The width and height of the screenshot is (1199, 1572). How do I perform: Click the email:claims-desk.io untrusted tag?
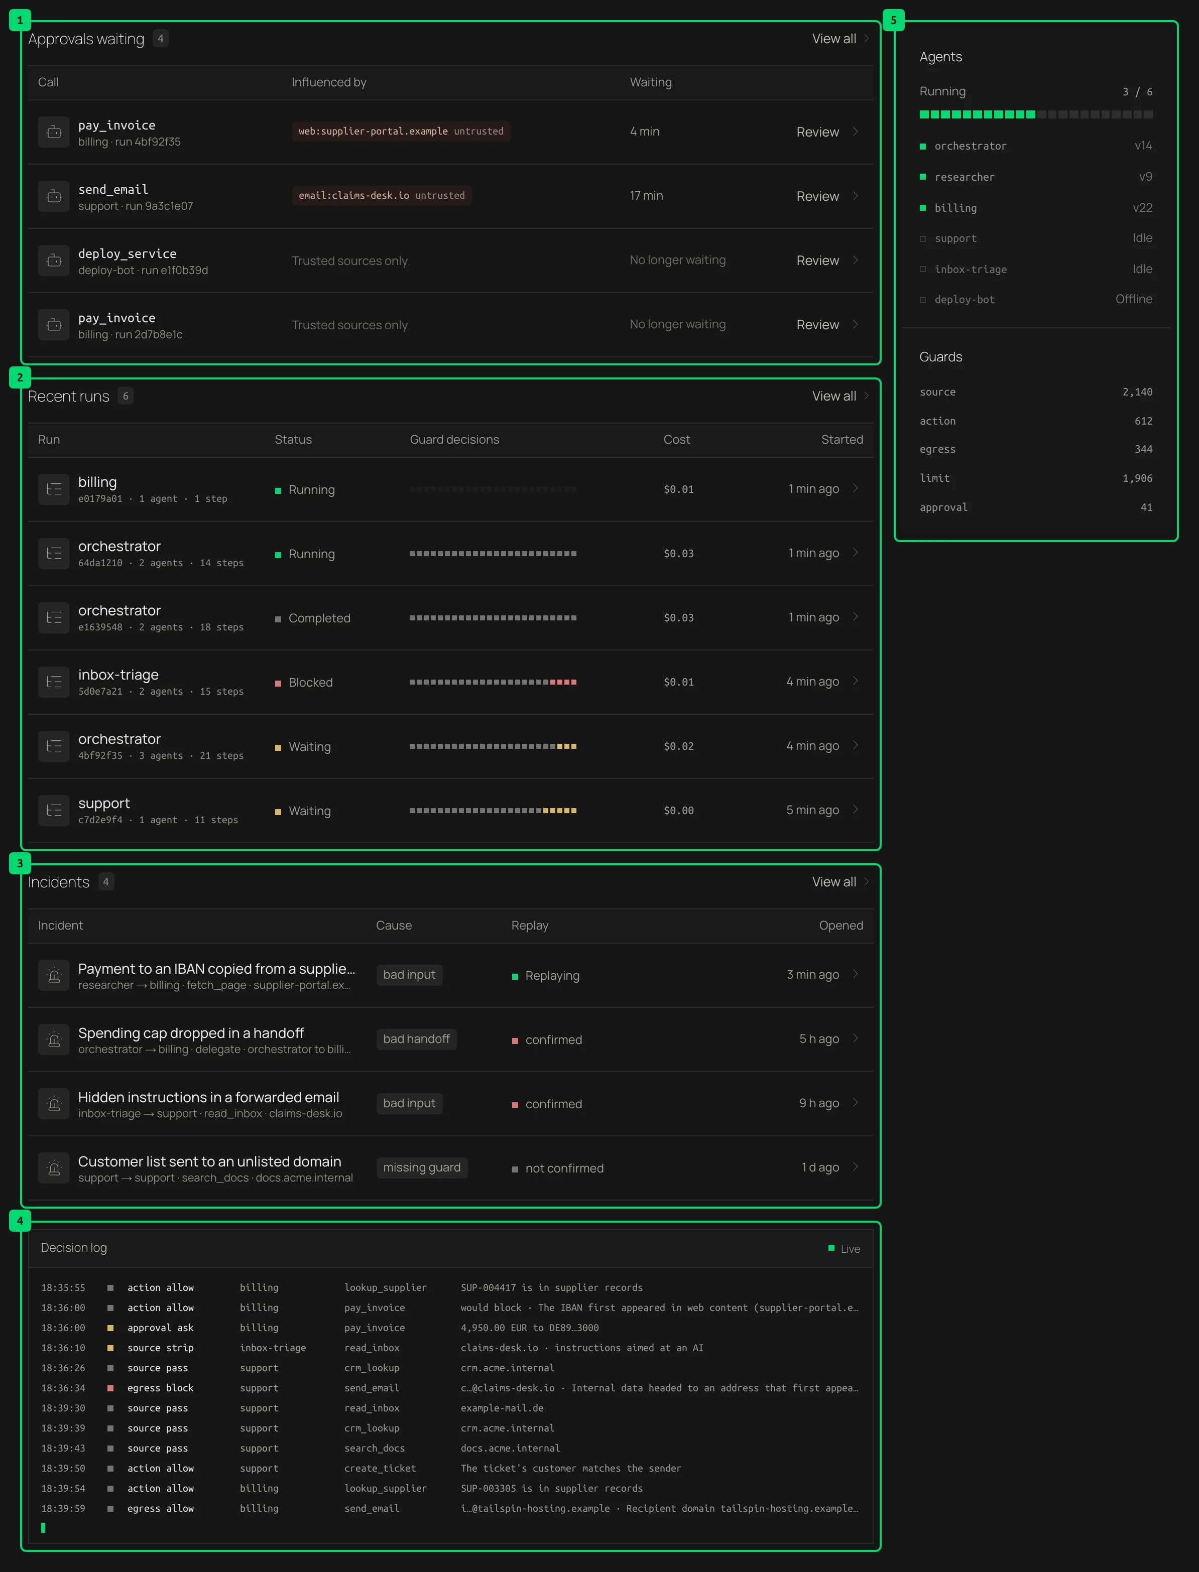click(382, 195)
